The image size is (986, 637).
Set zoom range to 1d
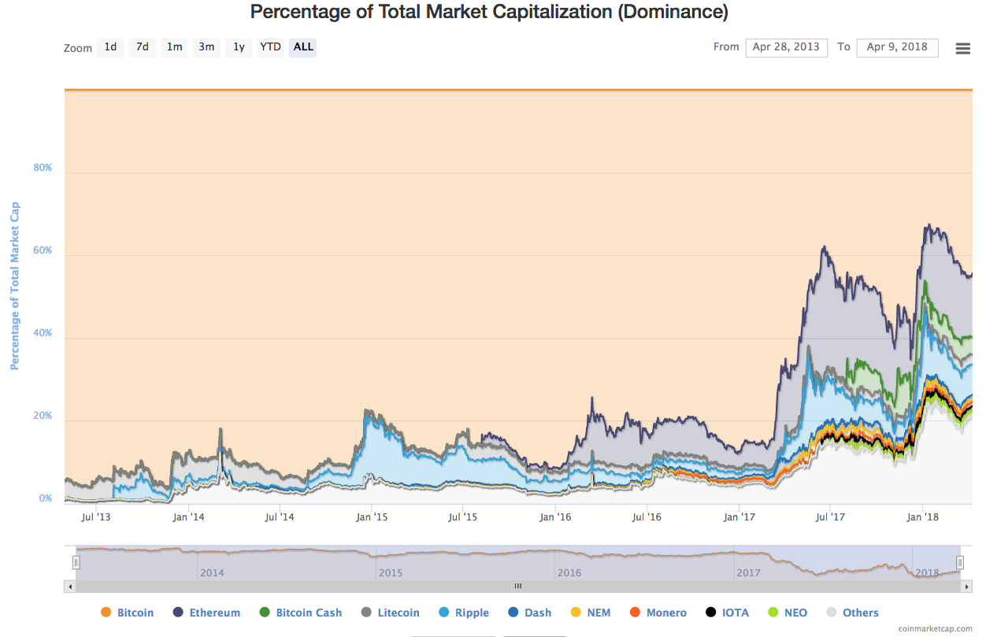110,47
